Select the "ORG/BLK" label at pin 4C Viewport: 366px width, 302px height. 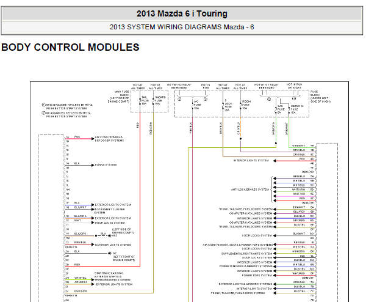click(x=299, y=155)
